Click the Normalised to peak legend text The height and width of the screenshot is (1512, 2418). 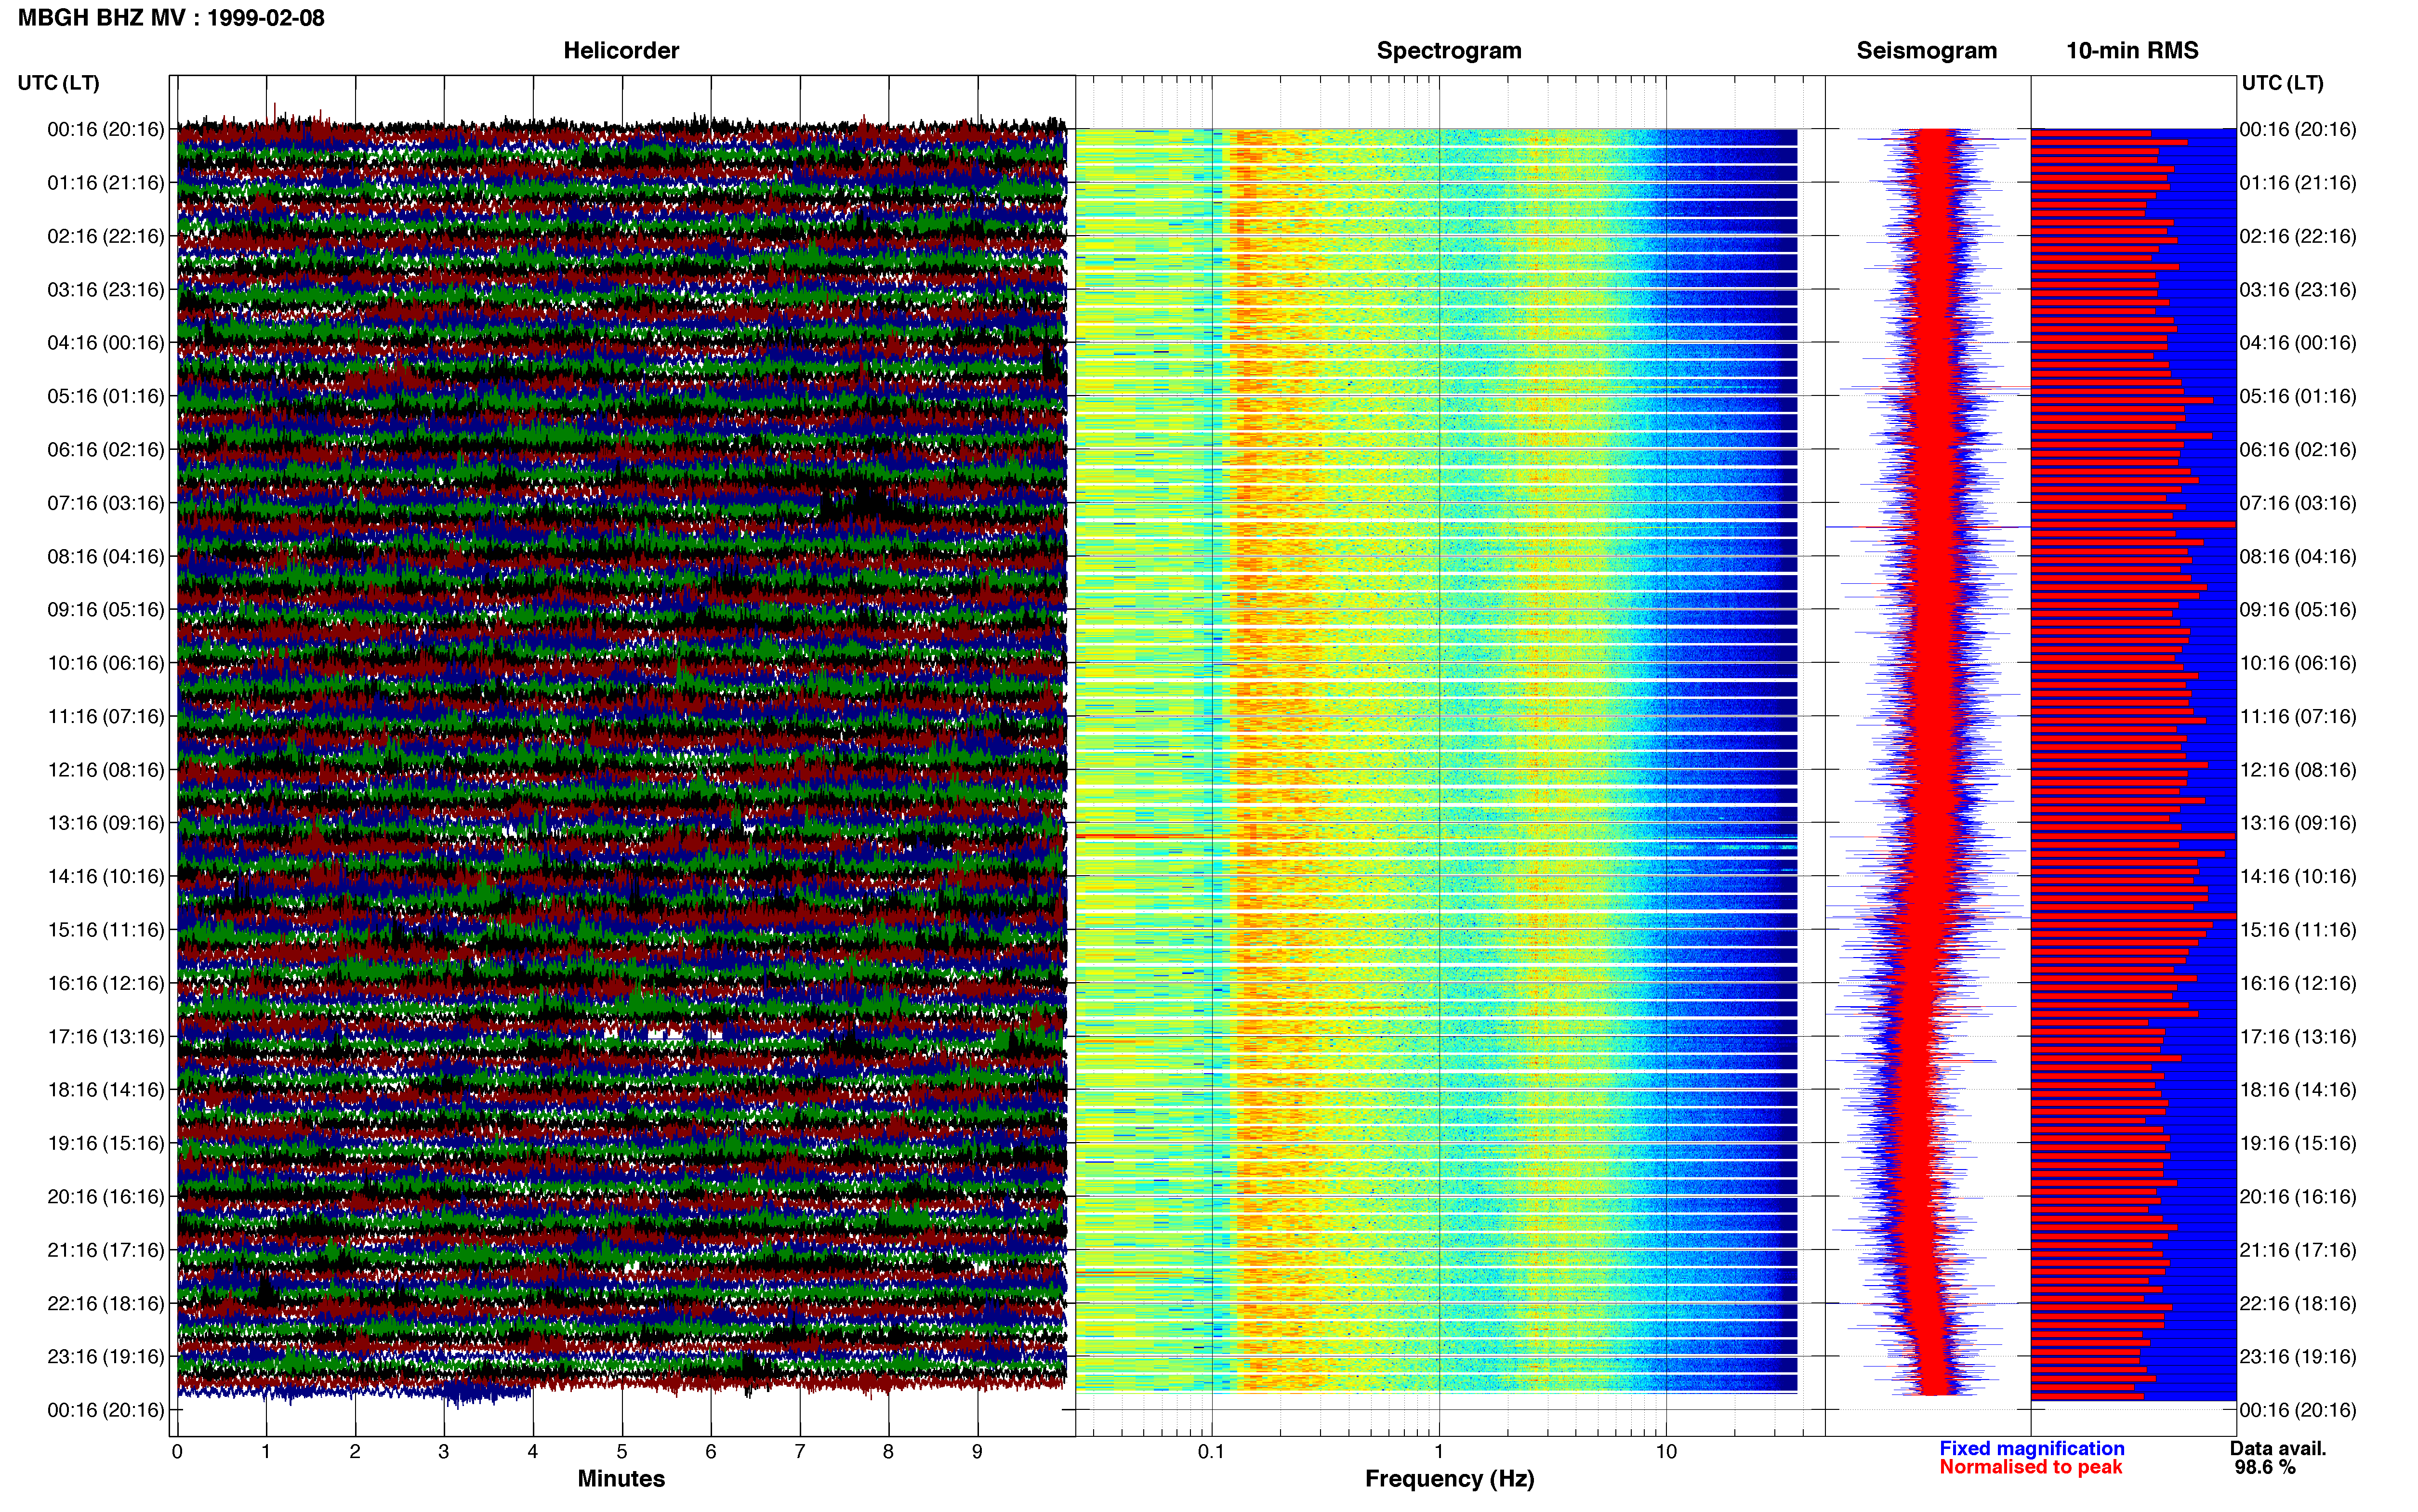(2030, 1467)
